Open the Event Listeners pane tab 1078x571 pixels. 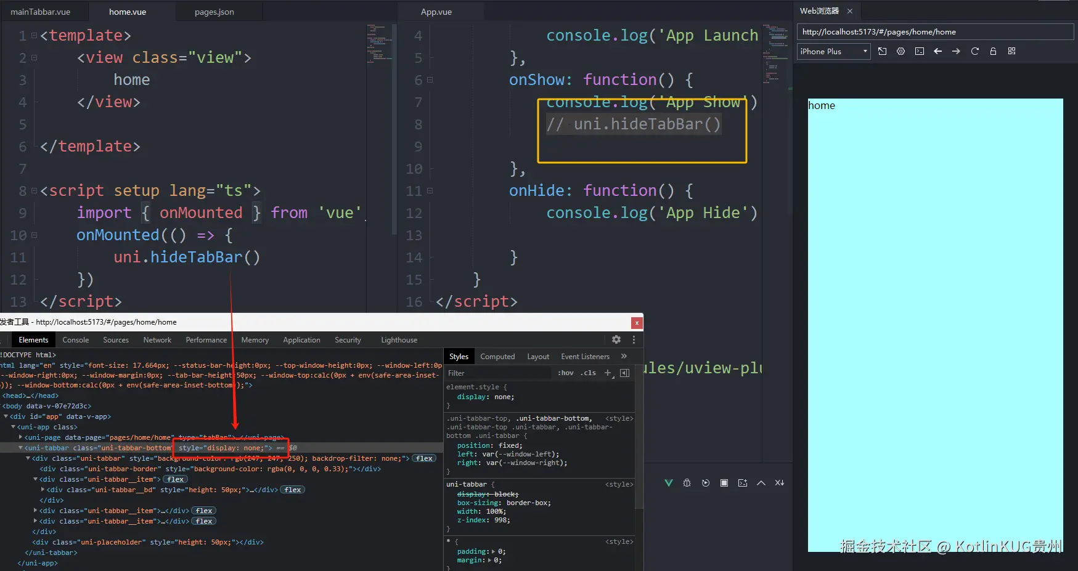[x=585, y=357]
